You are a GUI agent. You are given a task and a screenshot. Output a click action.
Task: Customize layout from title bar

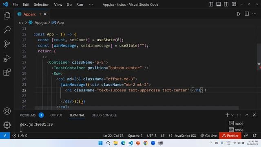pyautogui.click(x=234, y=4)
